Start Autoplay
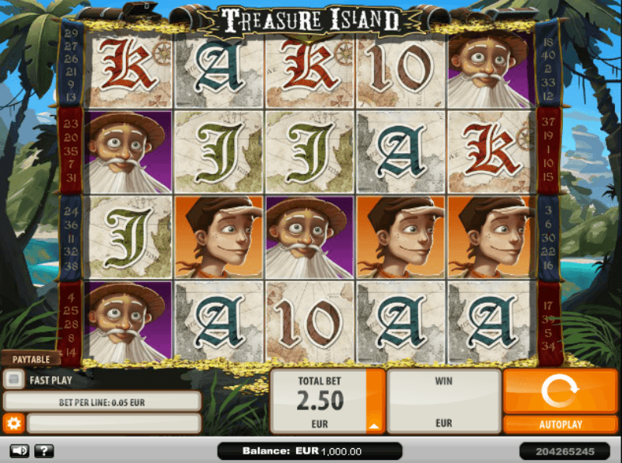 (x=560, y=425)
